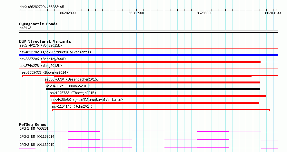Click the 86282800 ruler tick label

(x=68, y=13)
